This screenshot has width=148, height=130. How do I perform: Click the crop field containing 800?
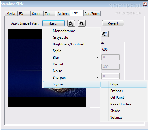point(111,67)
